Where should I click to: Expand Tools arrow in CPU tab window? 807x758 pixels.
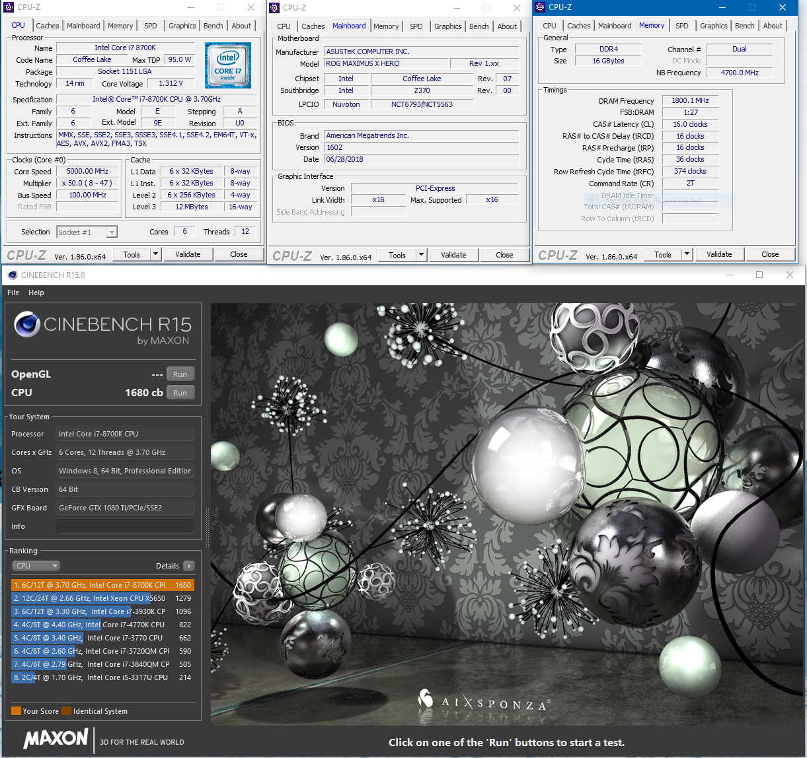155,254
